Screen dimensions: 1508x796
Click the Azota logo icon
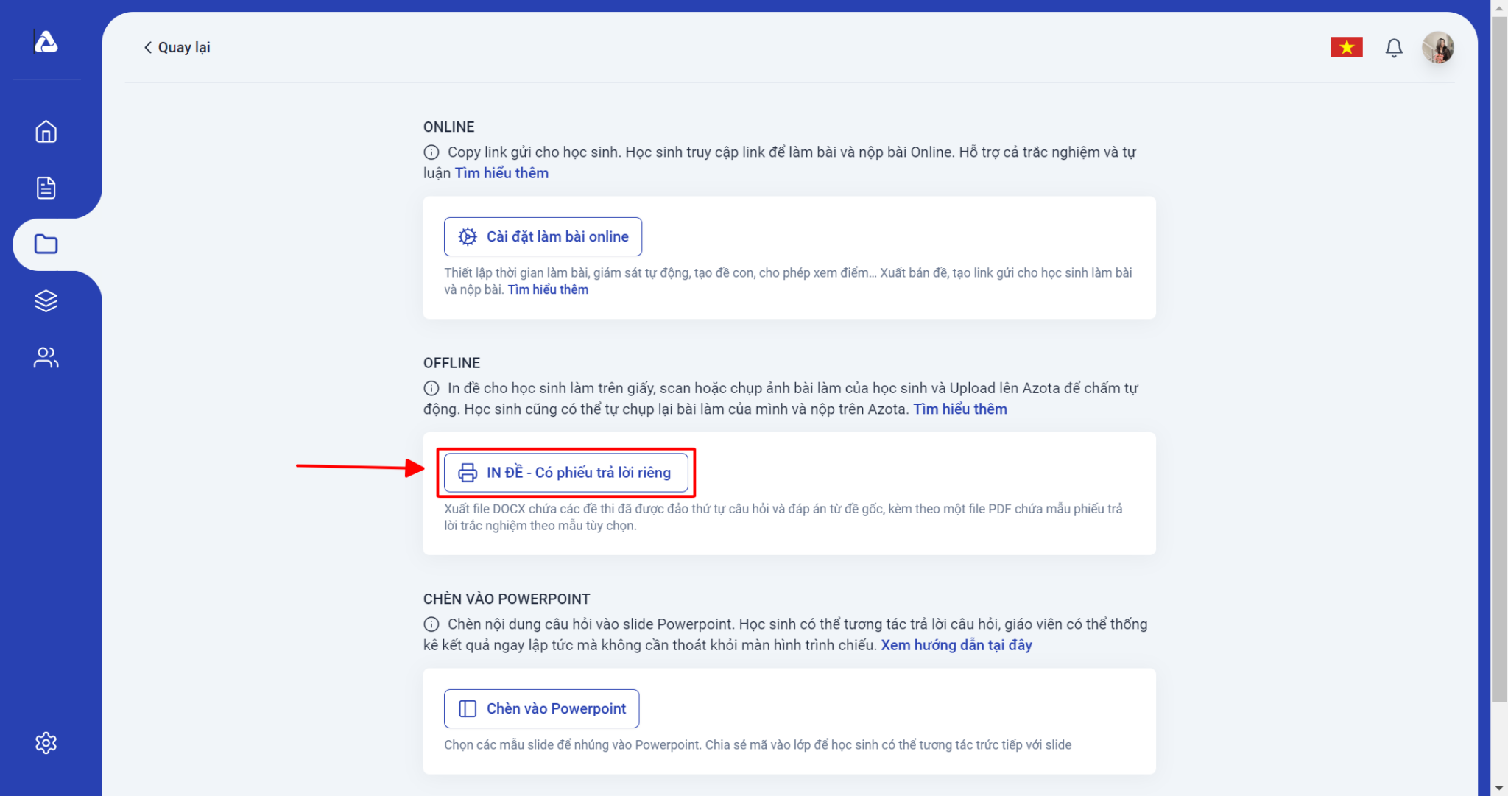tap(46, 42)
